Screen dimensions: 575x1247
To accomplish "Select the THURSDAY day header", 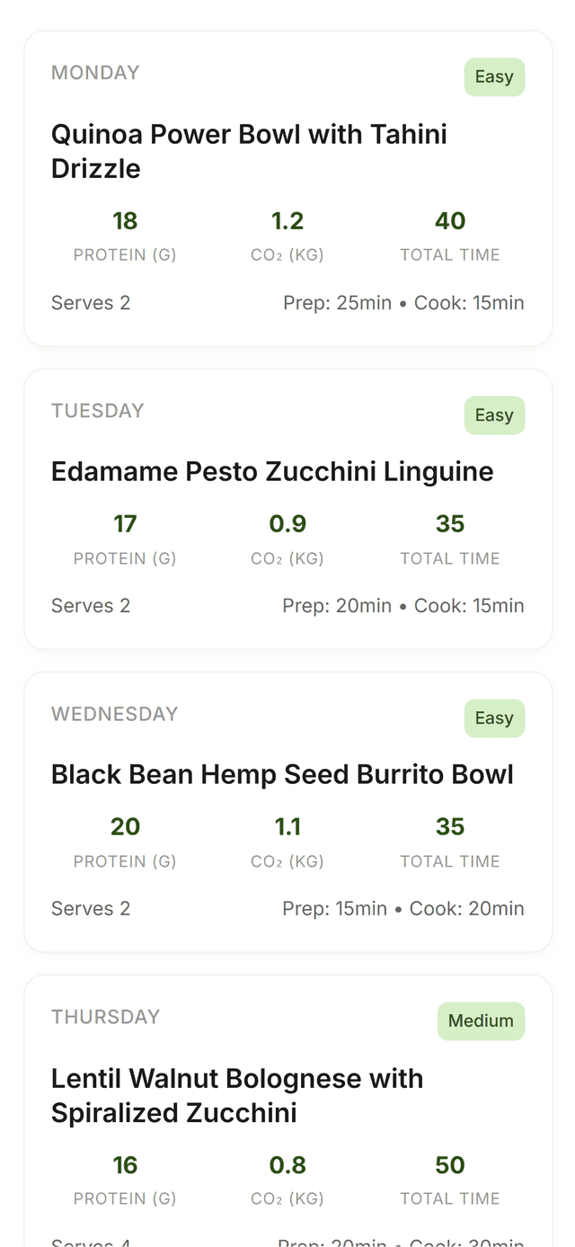I will point(105,1016).
